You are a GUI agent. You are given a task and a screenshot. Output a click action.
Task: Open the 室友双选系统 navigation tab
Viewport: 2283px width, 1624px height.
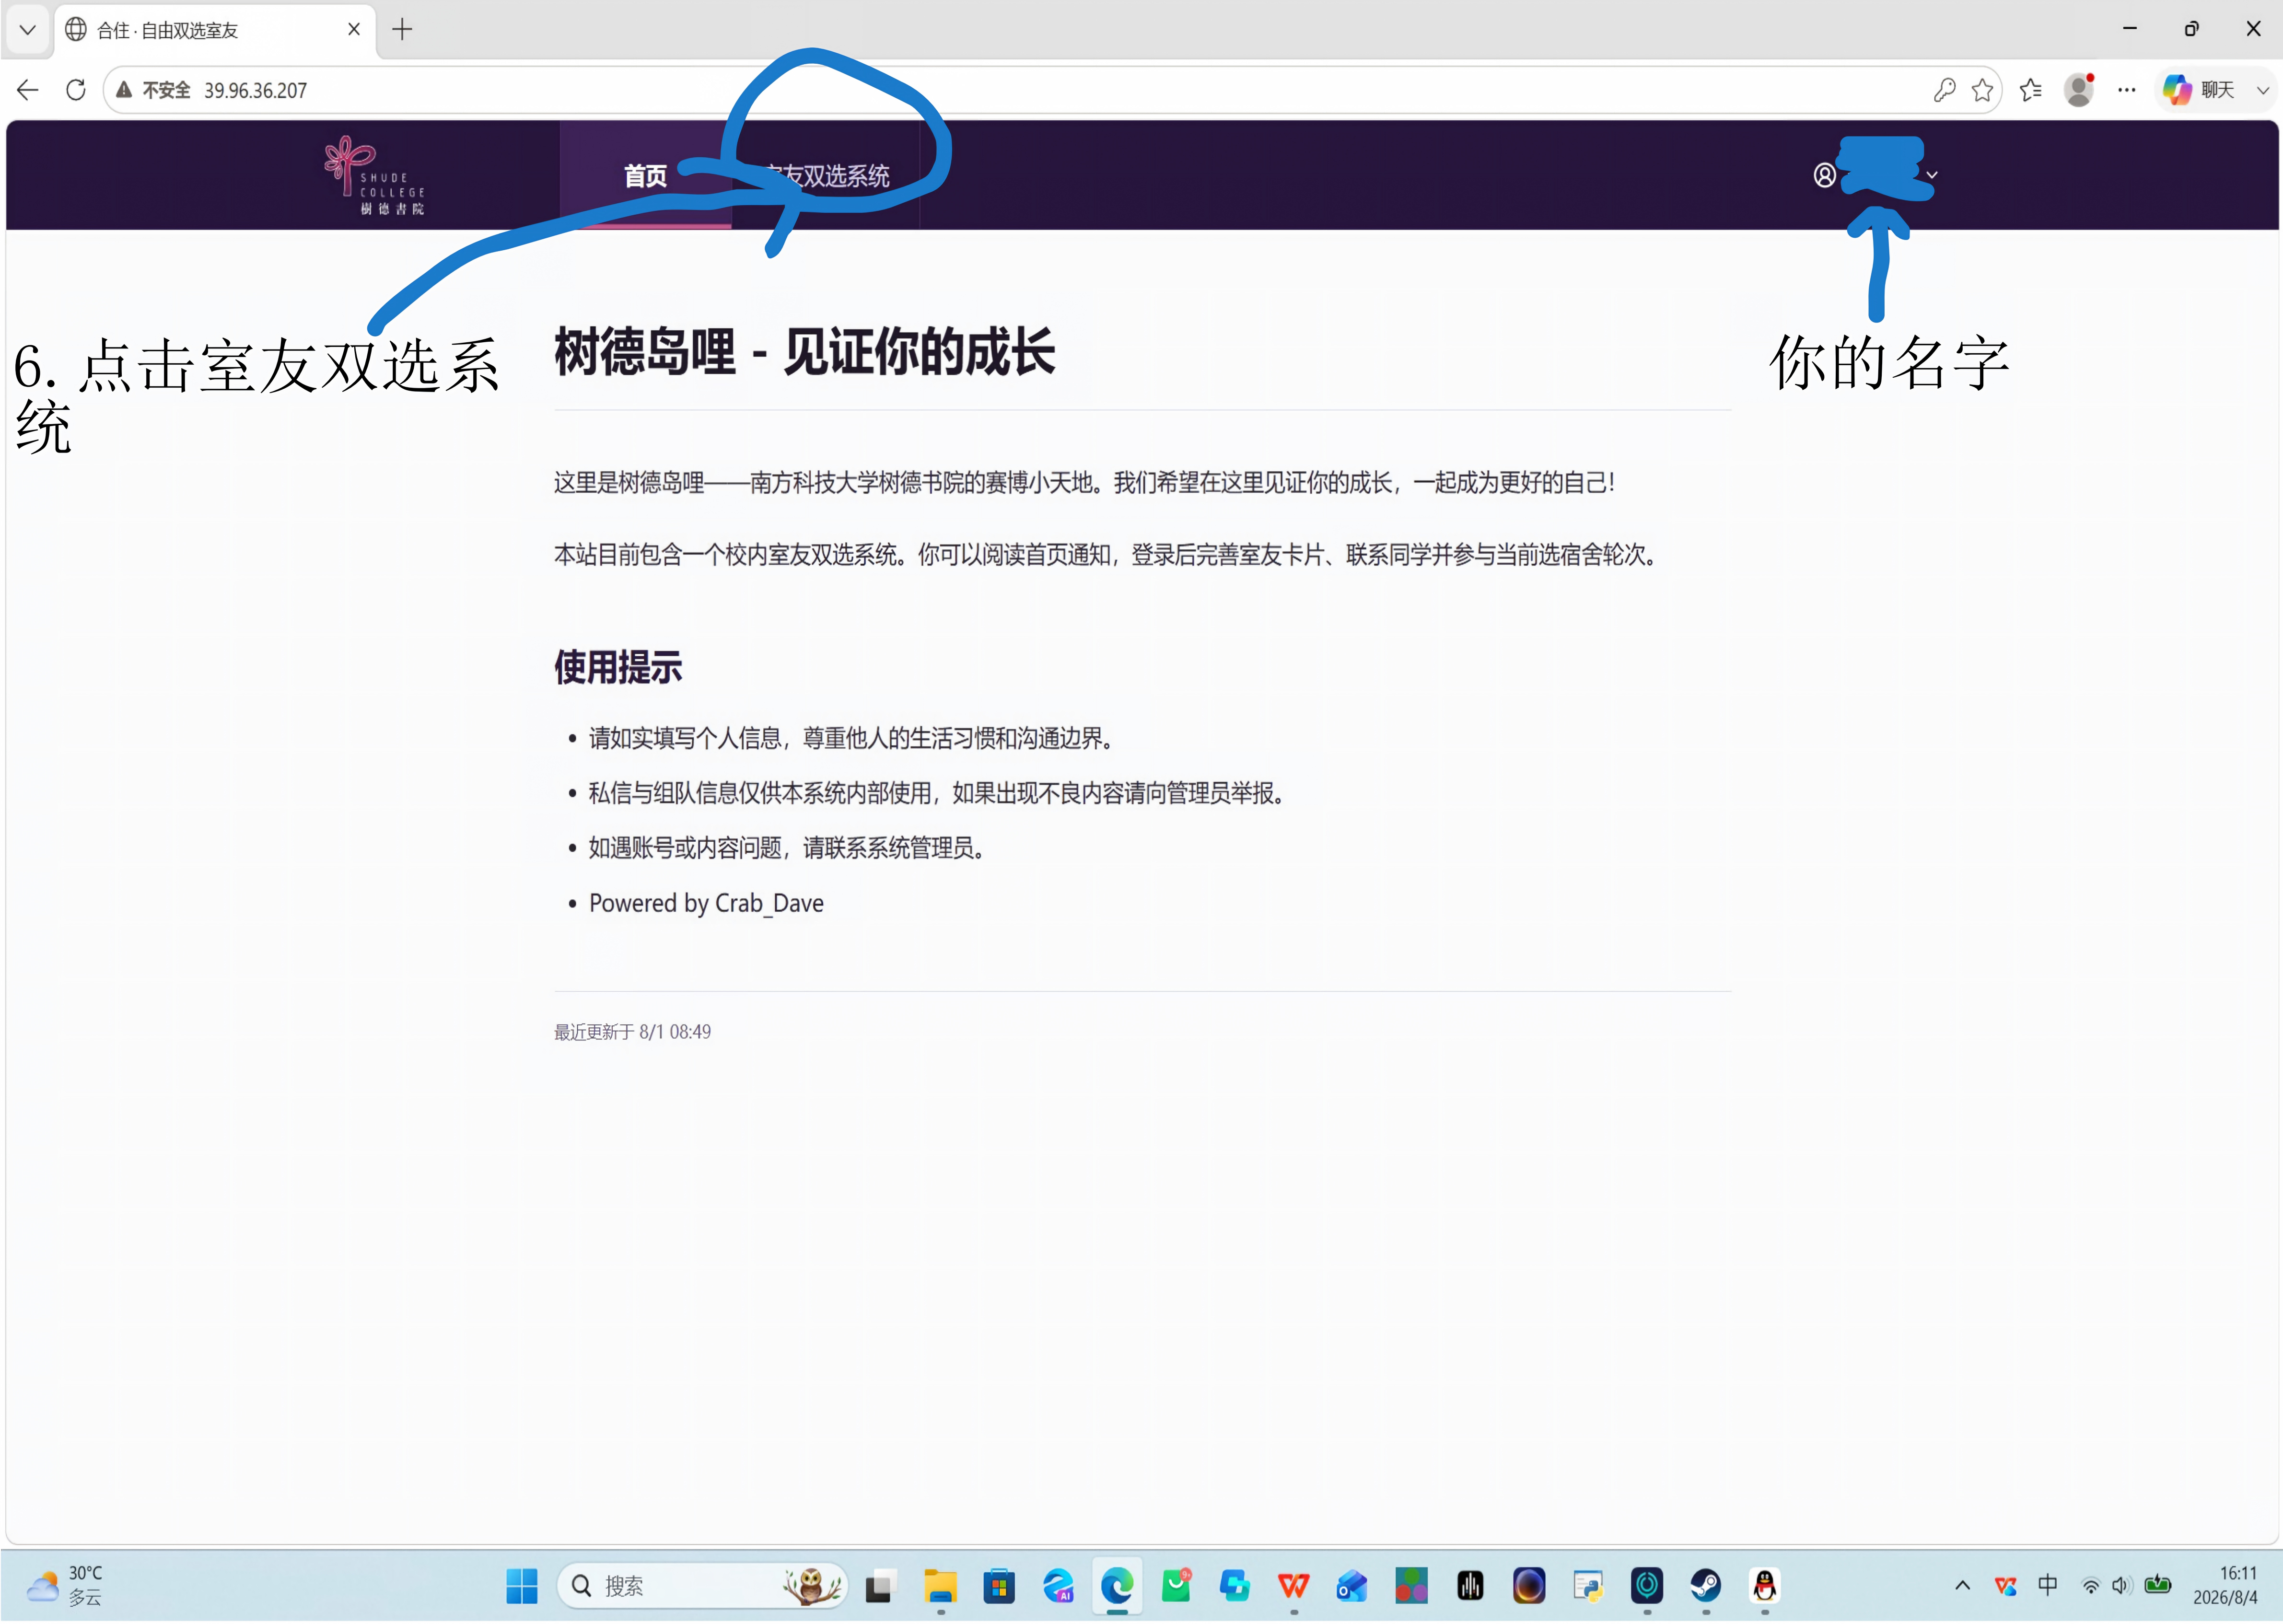point(827,176)
